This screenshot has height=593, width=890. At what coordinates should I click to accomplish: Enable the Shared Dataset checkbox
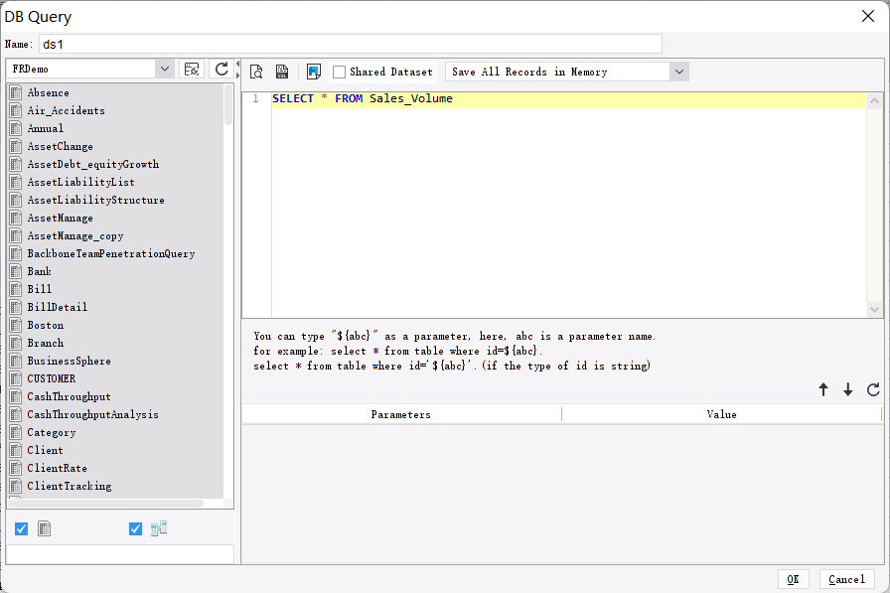tap(339, 71)
